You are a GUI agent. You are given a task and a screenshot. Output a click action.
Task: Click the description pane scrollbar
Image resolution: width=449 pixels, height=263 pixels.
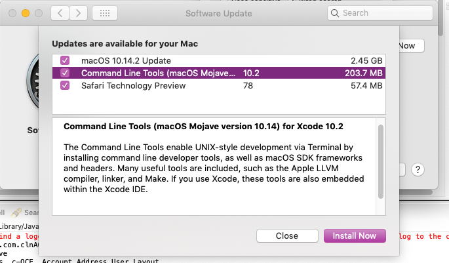(381, 161)
